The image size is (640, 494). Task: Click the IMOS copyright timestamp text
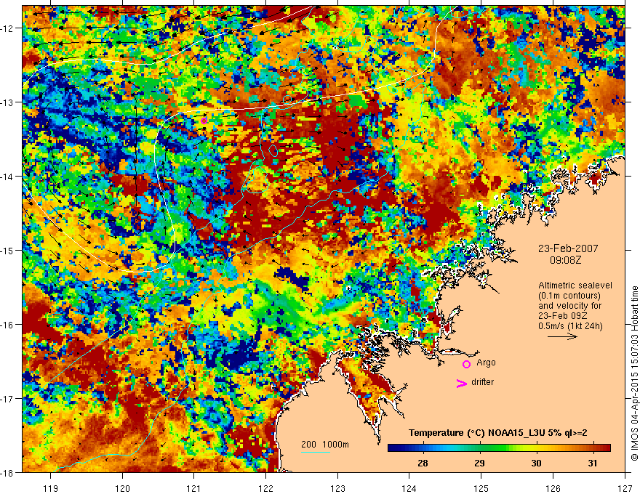634,373
